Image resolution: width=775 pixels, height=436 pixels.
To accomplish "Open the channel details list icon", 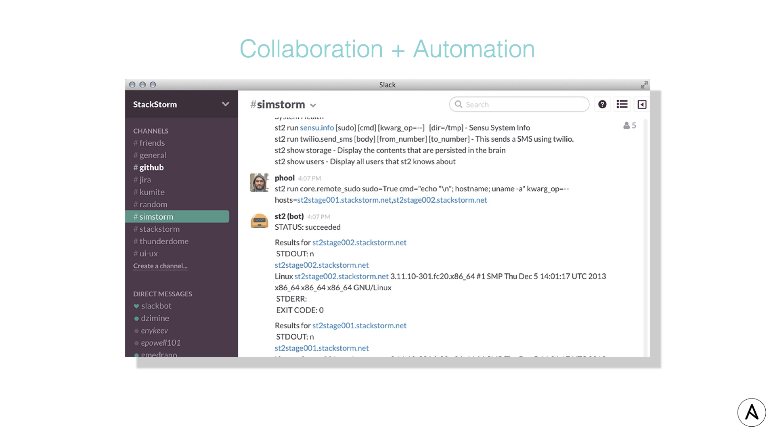I will pyautogui.click(x=622, y=105).
